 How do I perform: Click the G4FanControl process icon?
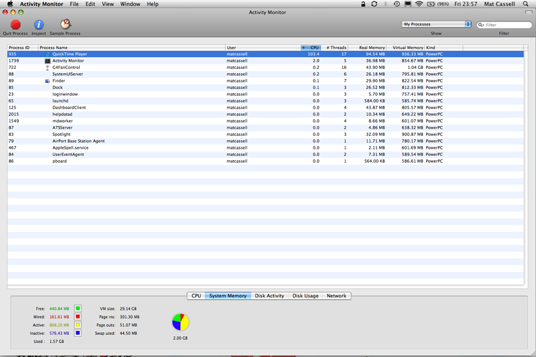[x=48, y=68]
